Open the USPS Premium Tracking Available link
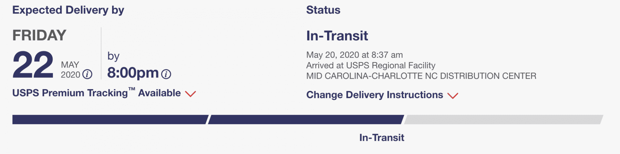This screenshot has width=620, height=154. tap(97, 93)
